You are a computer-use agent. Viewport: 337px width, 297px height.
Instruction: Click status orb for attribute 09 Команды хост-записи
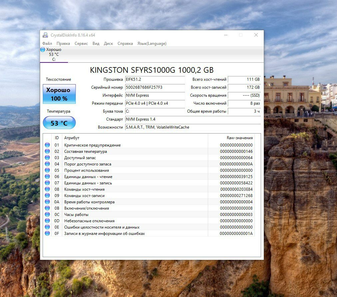tap(47, 195)
